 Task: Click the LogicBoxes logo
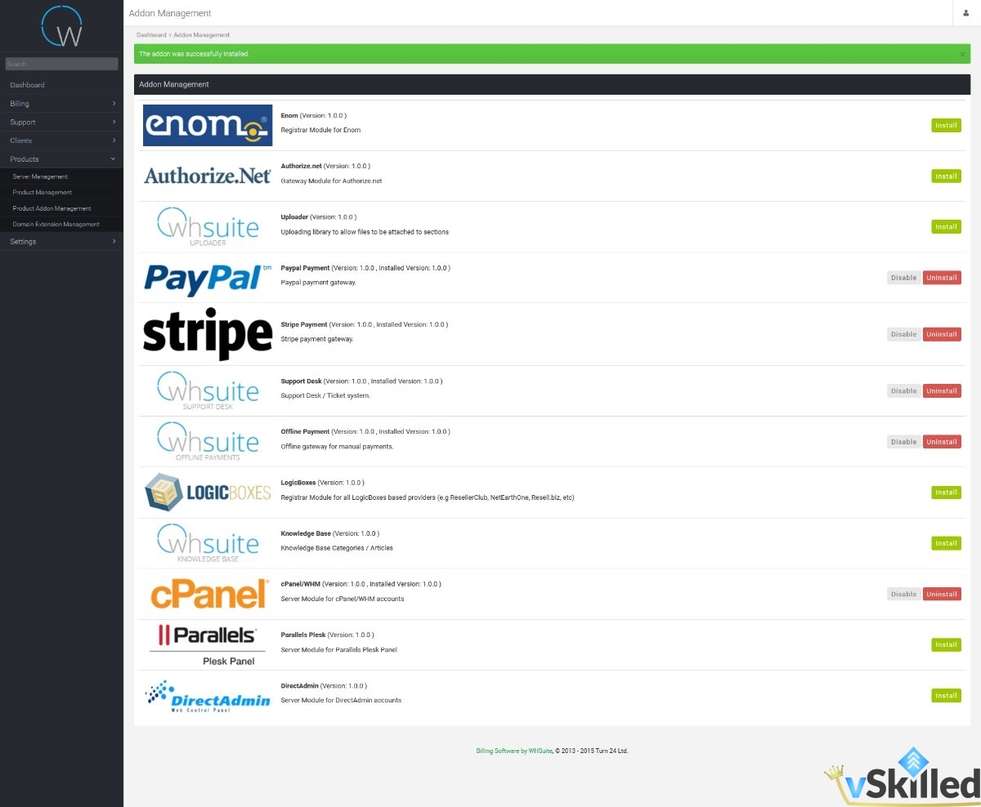coord(208,492)
